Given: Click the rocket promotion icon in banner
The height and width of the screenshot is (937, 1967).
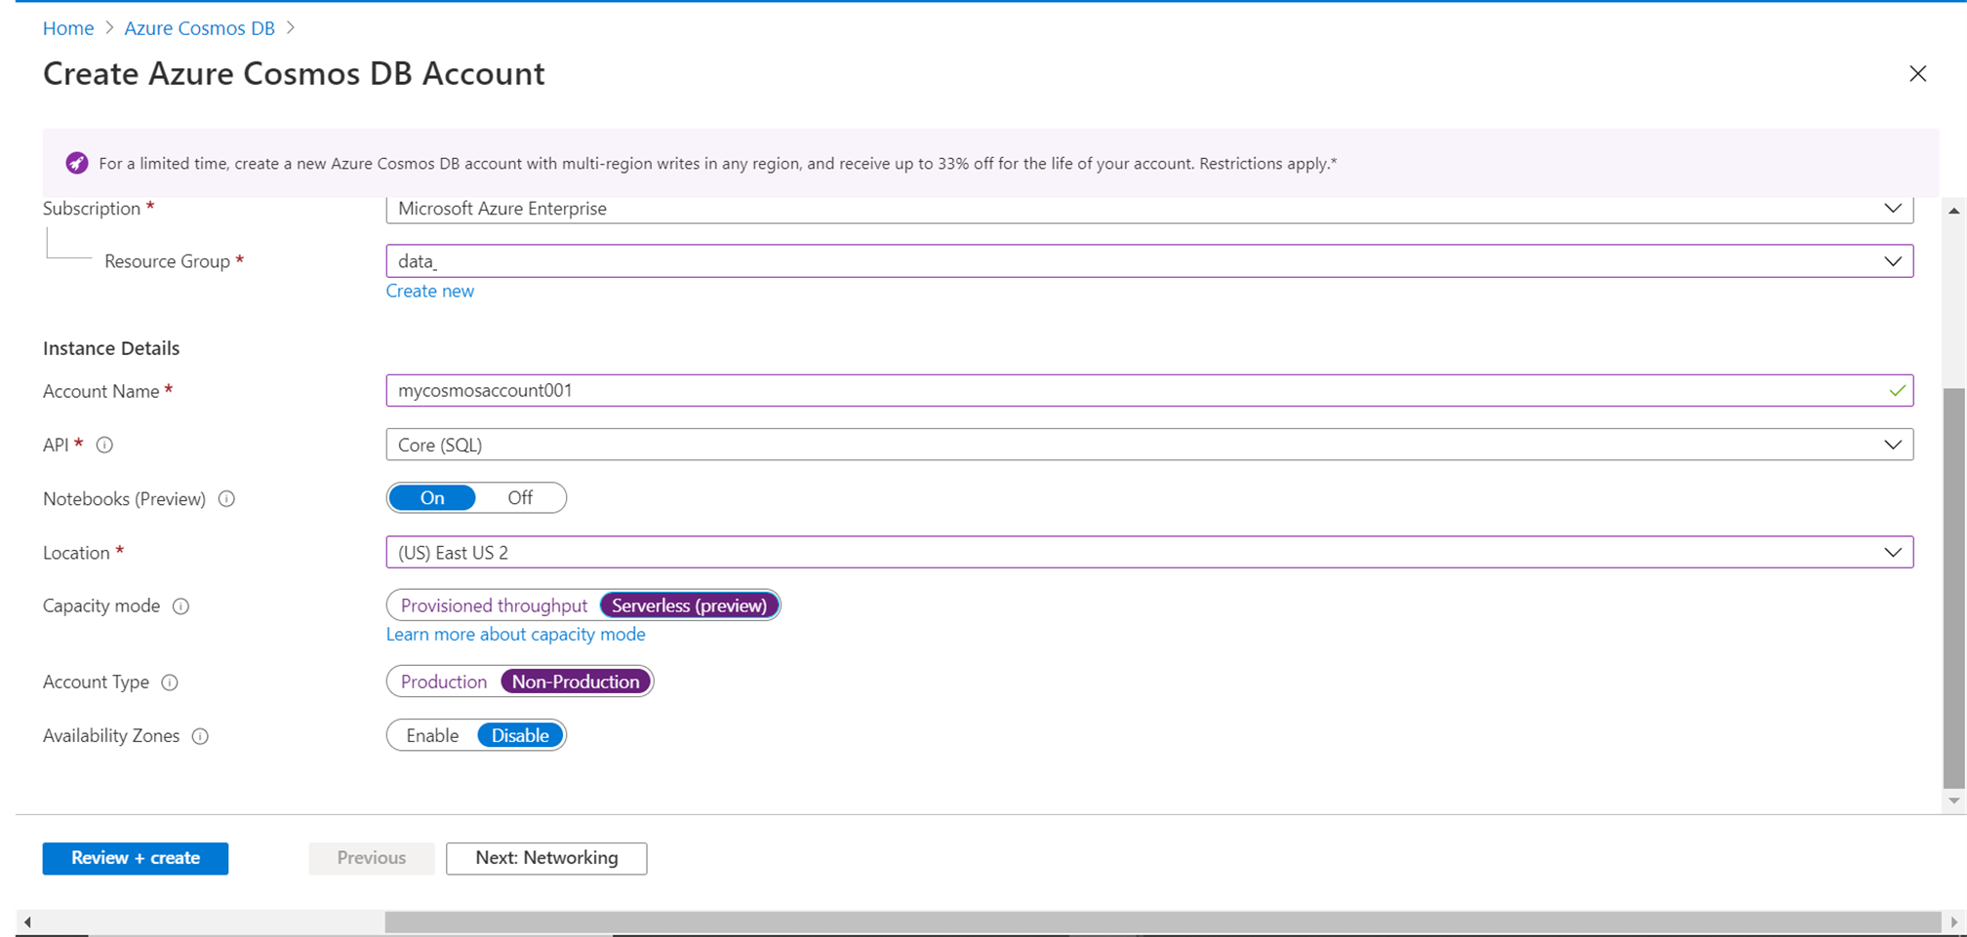Looking at the screenshot, I should (x=77, y=163).
